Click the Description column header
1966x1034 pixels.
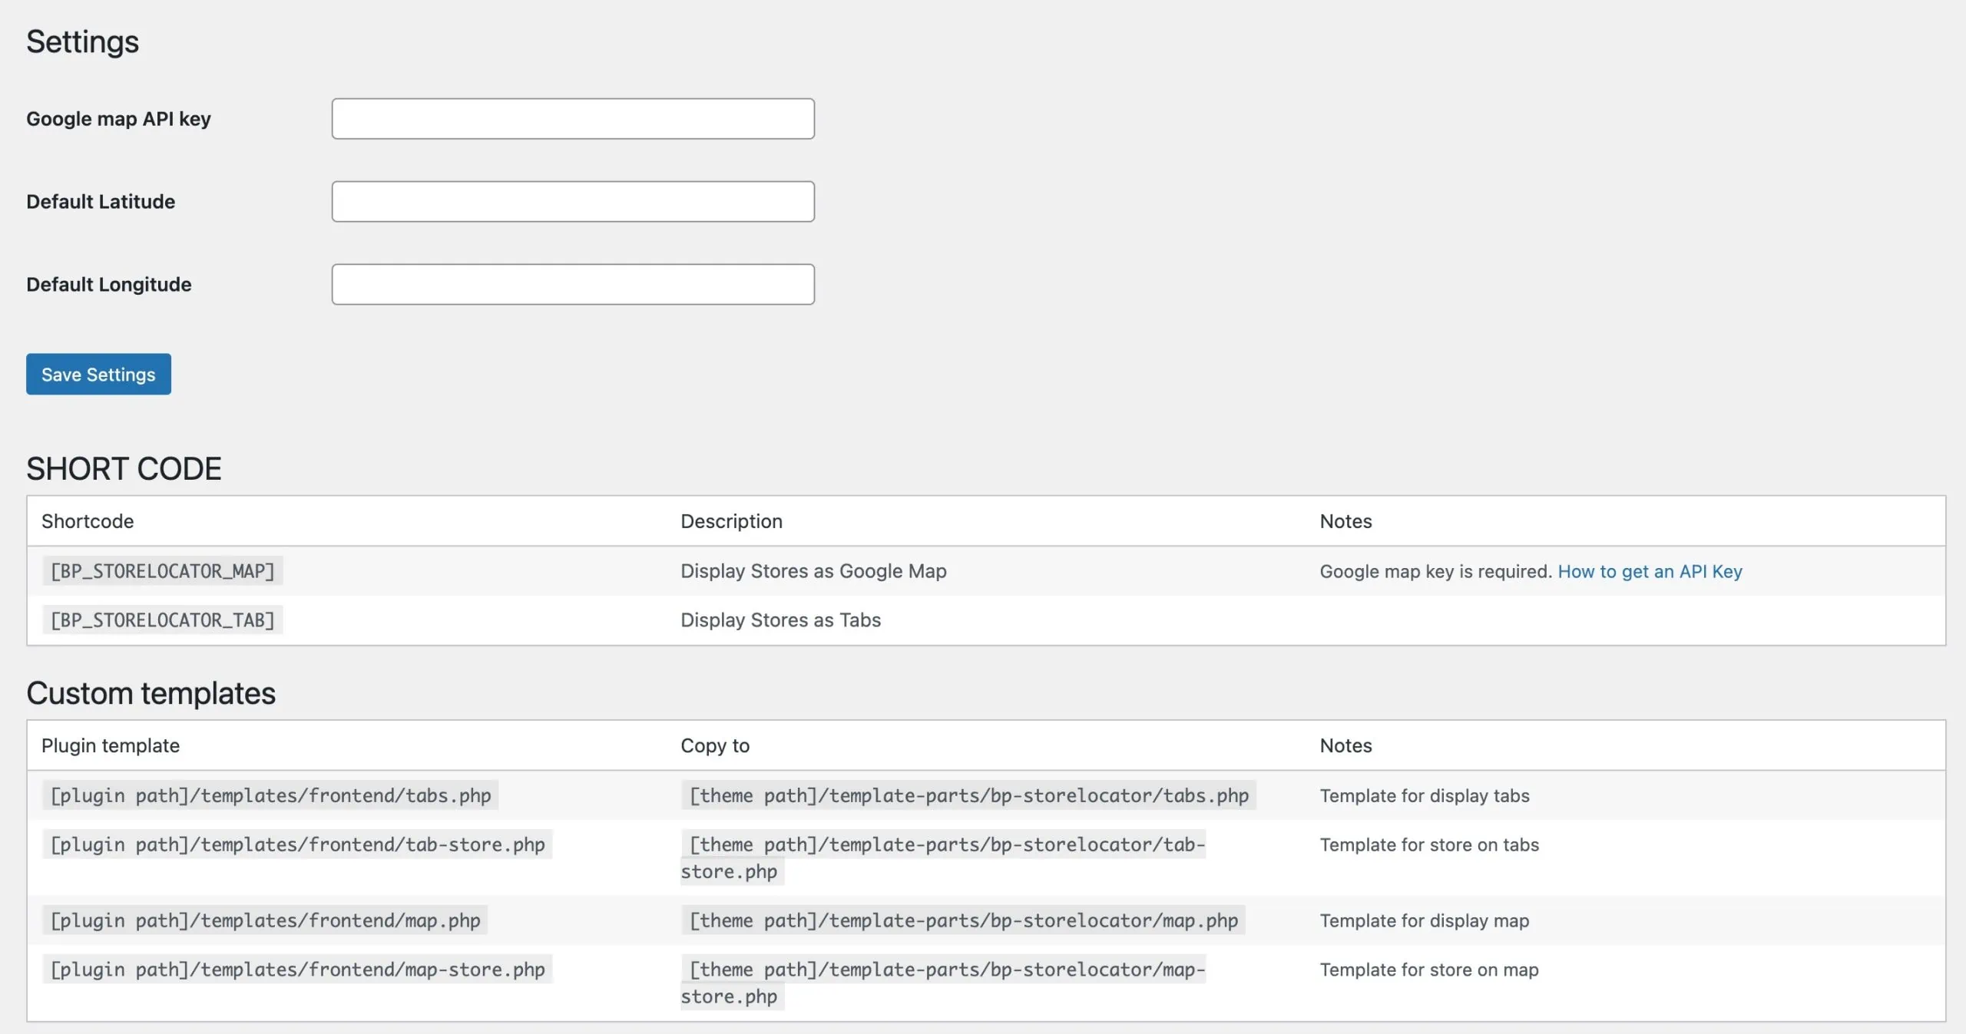coord(731,521)
